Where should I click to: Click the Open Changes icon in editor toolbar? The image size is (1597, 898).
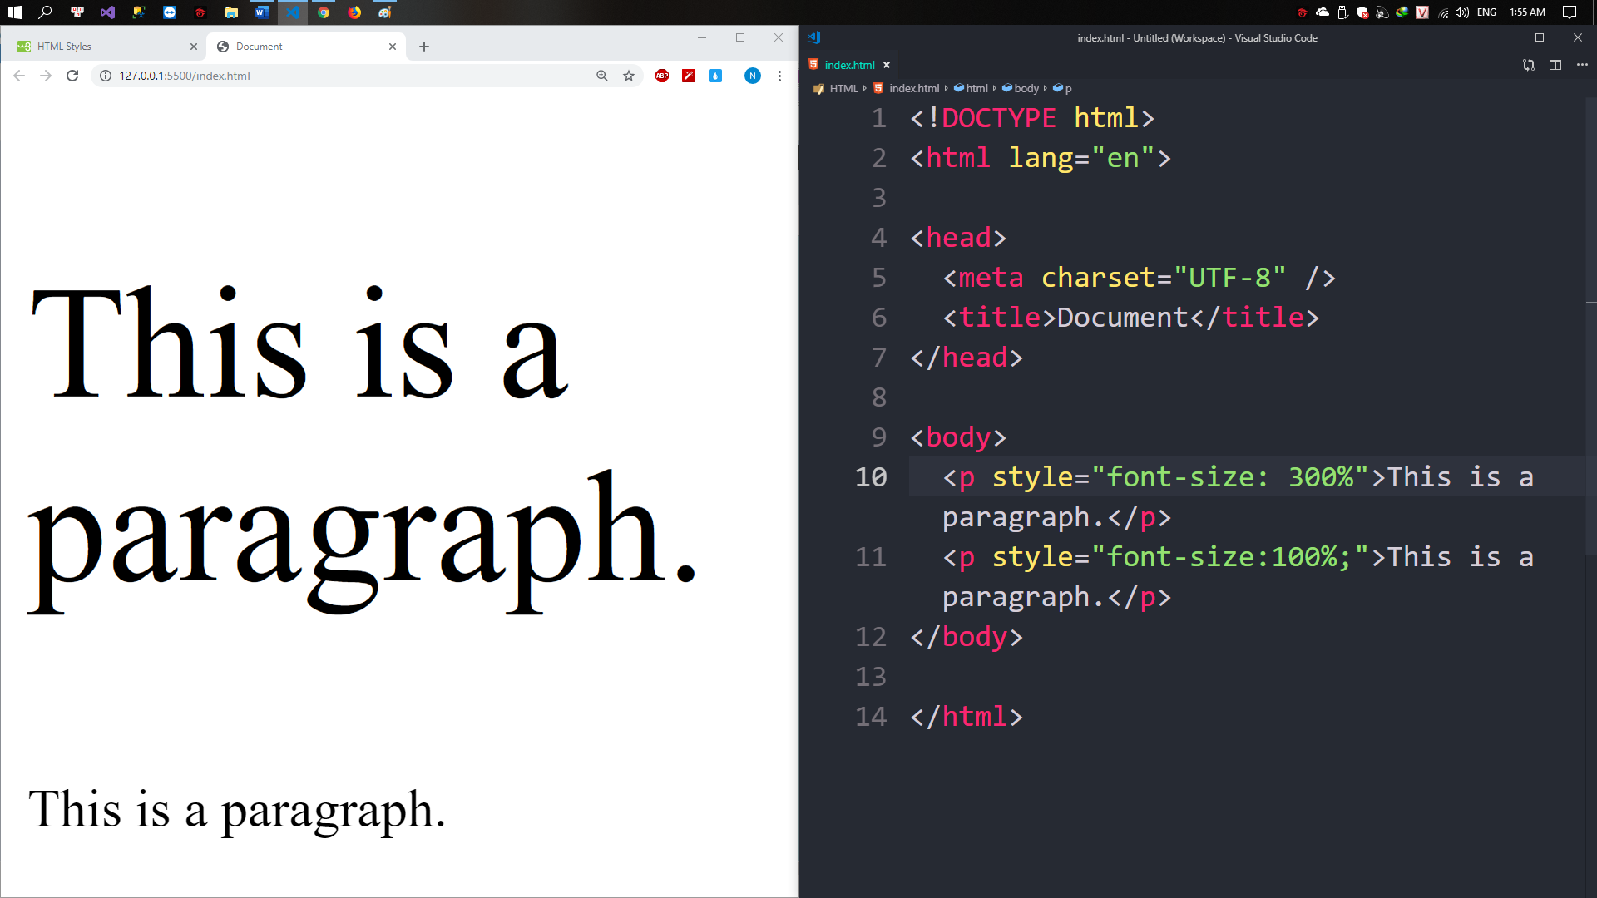click(1528, 65)
